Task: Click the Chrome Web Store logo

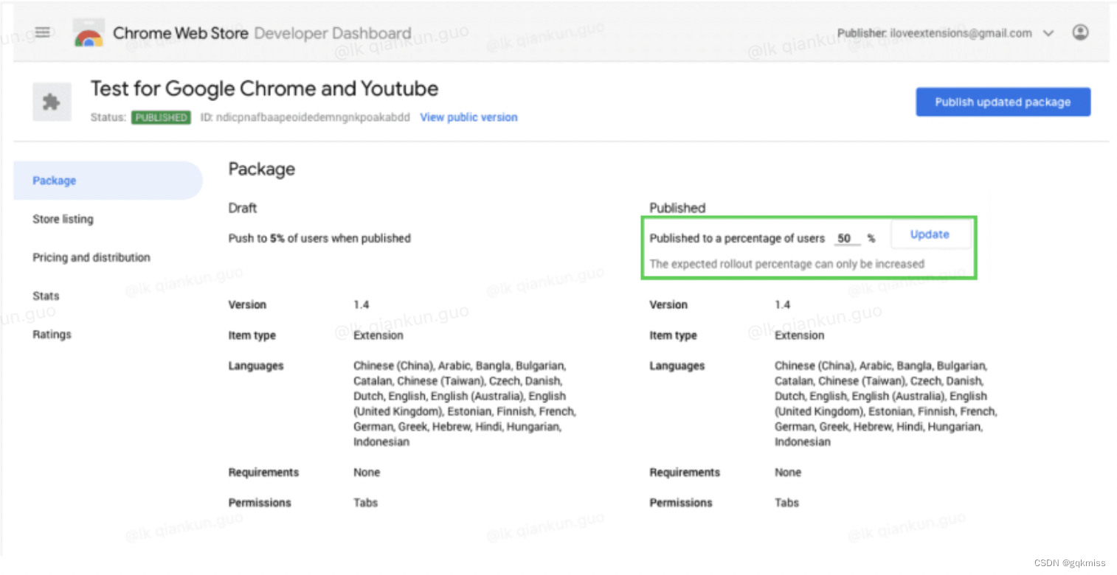Action: (x=89, y=34)
